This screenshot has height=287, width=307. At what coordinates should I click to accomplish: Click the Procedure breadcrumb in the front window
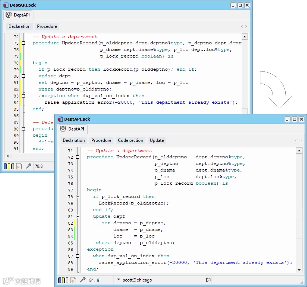[x=101, y=140]
